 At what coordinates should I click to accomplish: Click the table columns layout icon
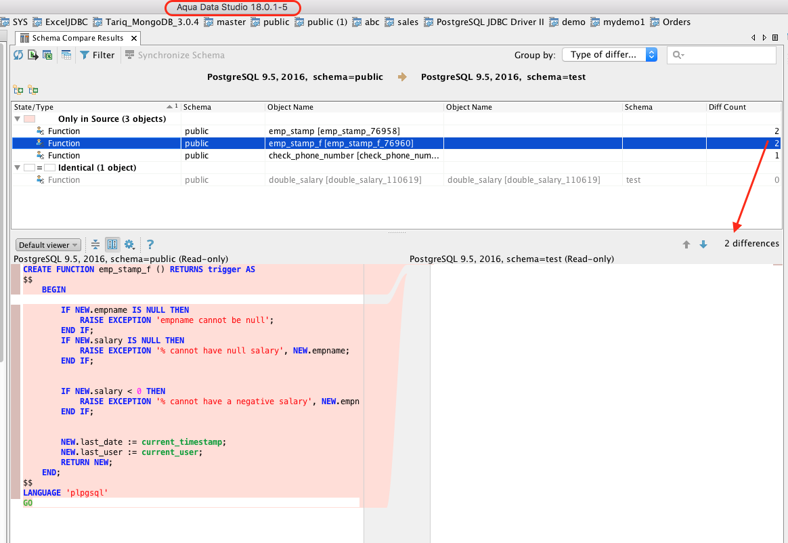(x=66, y=55)
